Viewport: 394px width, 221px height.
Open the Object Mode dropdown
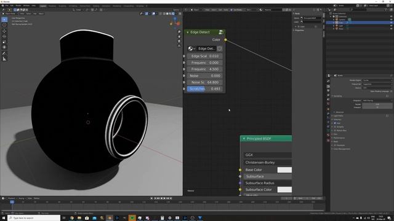click(x=10, y=14)
